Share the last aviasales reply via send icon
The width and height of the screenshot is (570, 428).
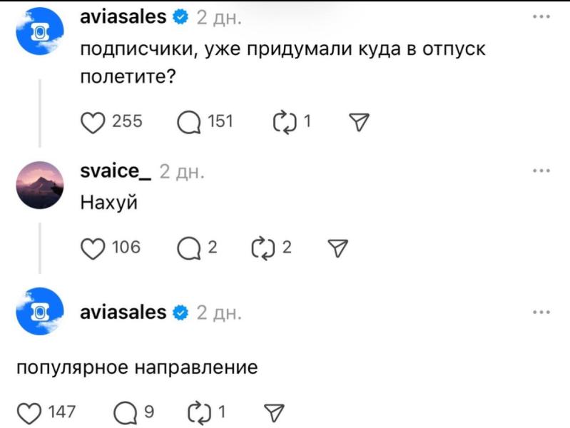pyautogui.click(x=274, y=413)
